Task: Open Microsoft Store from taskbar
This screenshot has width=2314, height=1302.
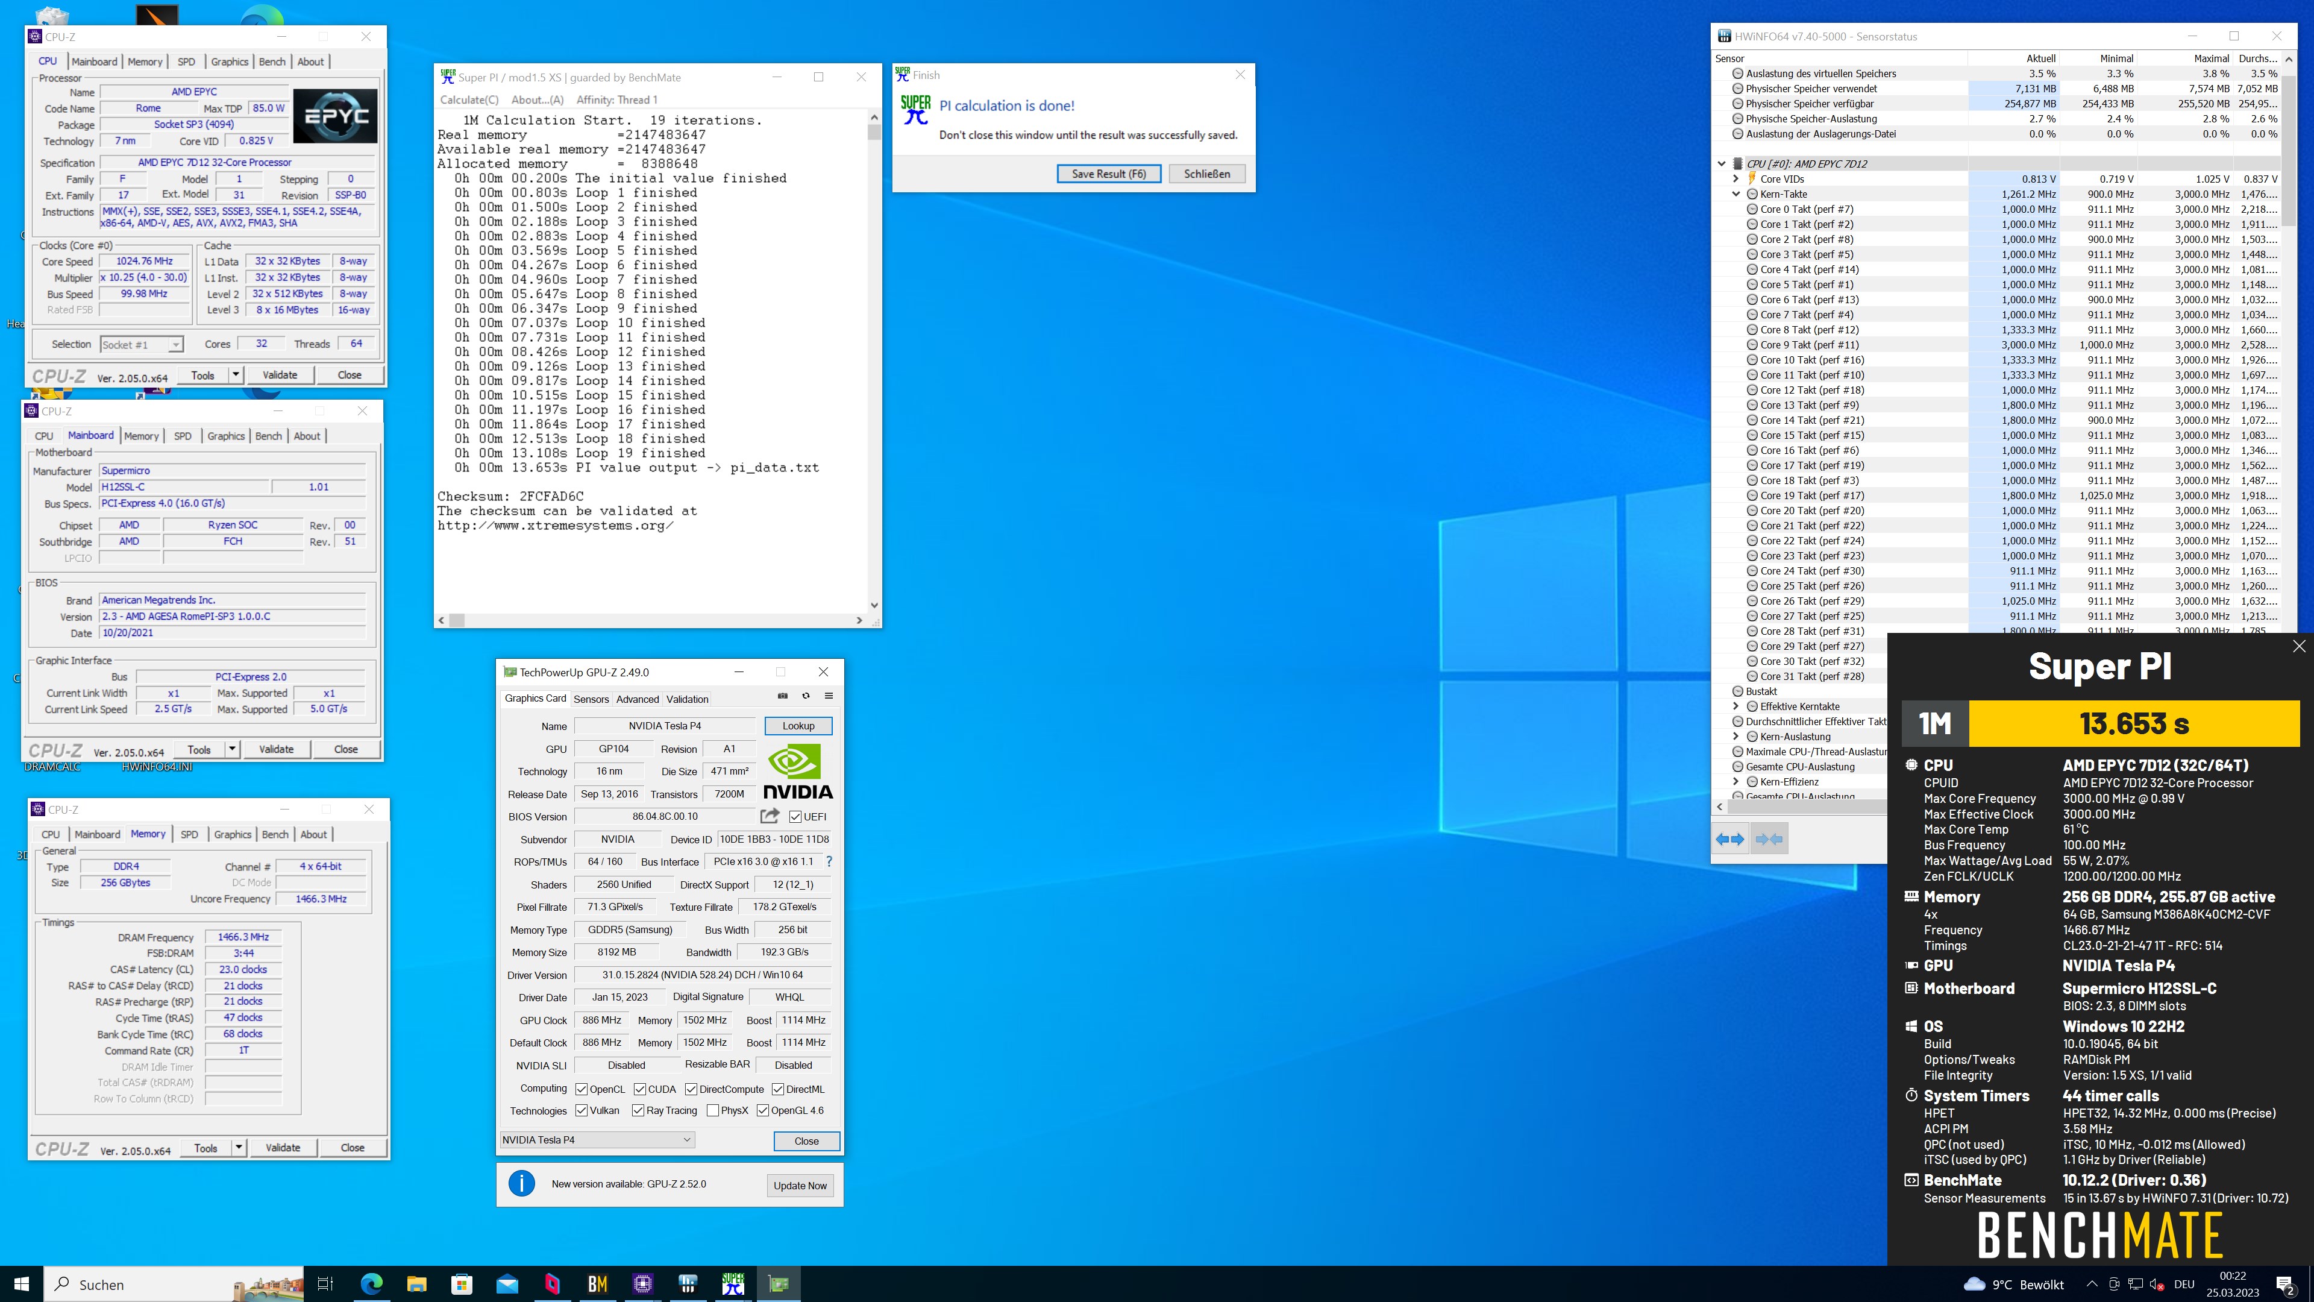Action: (x=462, y=1284)
